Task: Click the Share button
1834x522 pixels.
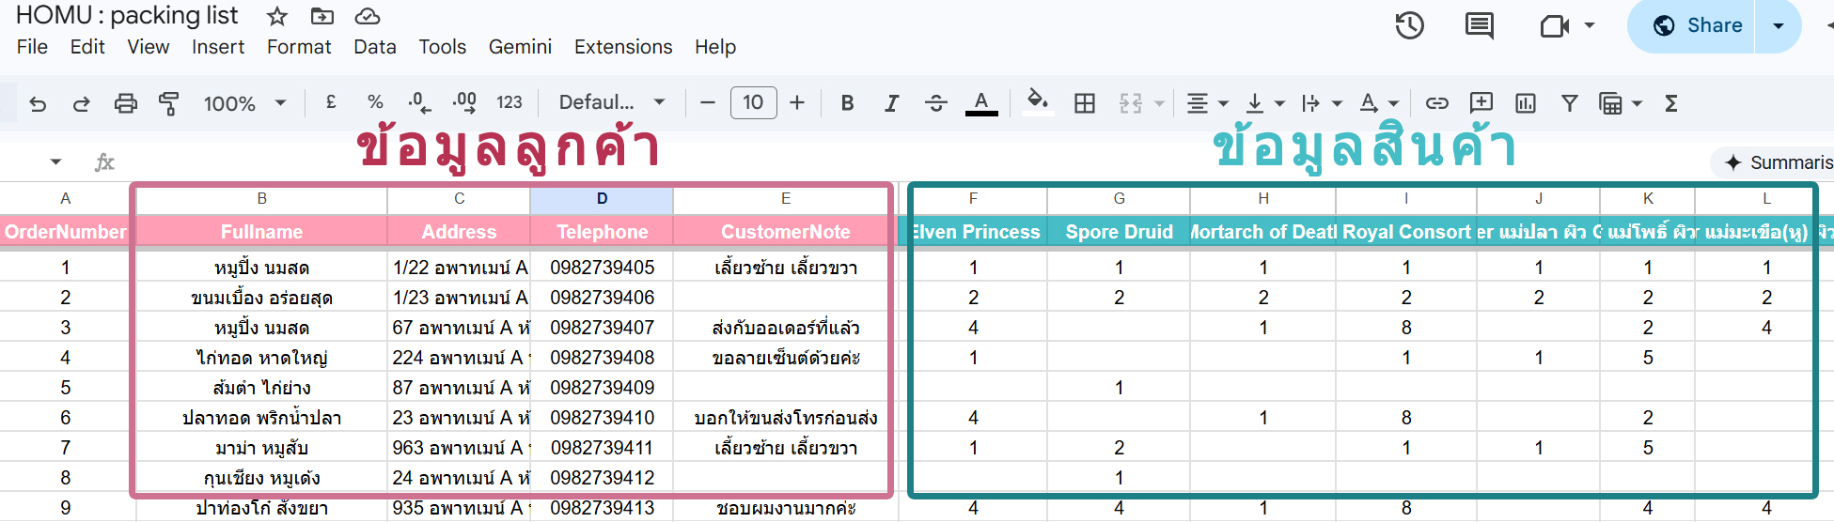Action: coord(1699,25)
